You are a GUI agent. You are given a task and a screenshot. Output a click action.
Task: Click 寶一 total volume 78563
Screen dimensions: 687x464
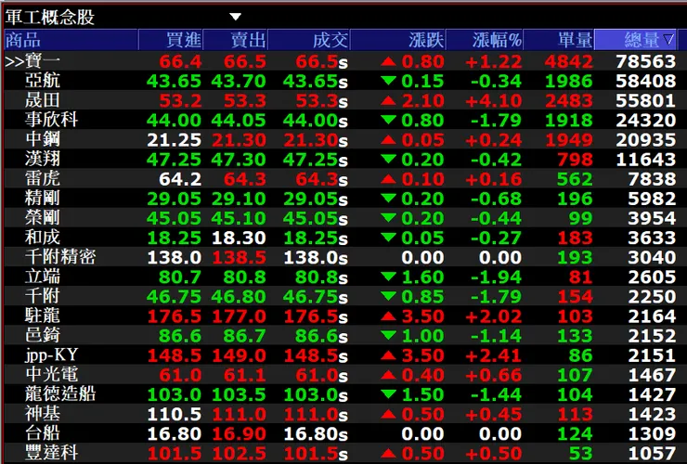point(646,61)
